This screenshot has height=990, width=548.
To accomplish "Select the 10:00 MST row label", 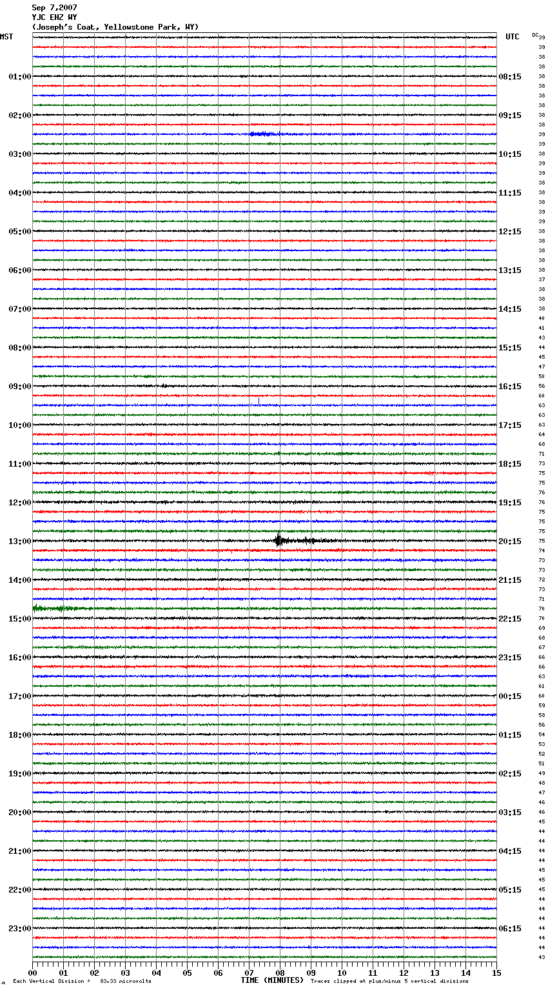I will (x=20, y=425).
